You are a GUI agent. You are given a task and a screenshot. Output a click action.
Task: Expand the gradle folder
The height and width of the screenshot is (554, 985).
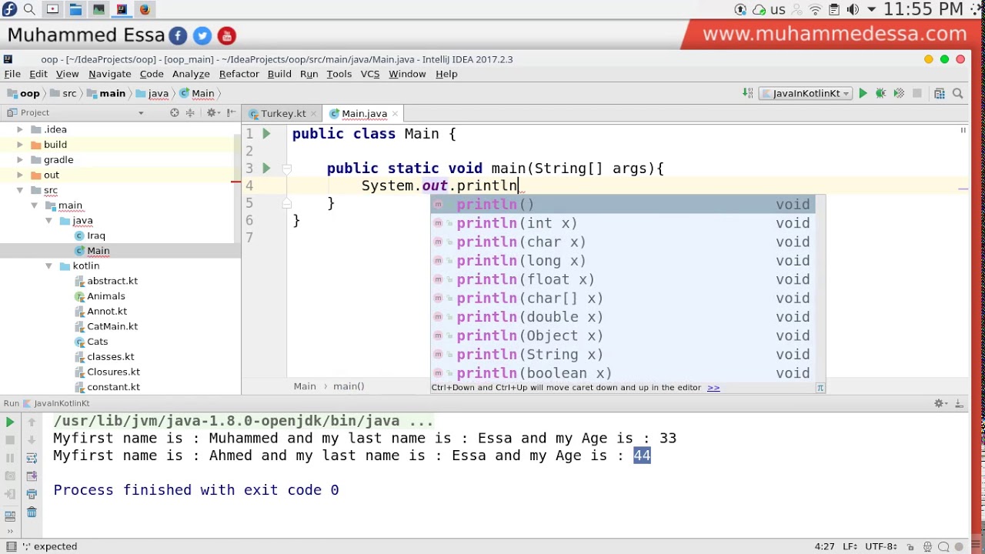coord(20,160)
